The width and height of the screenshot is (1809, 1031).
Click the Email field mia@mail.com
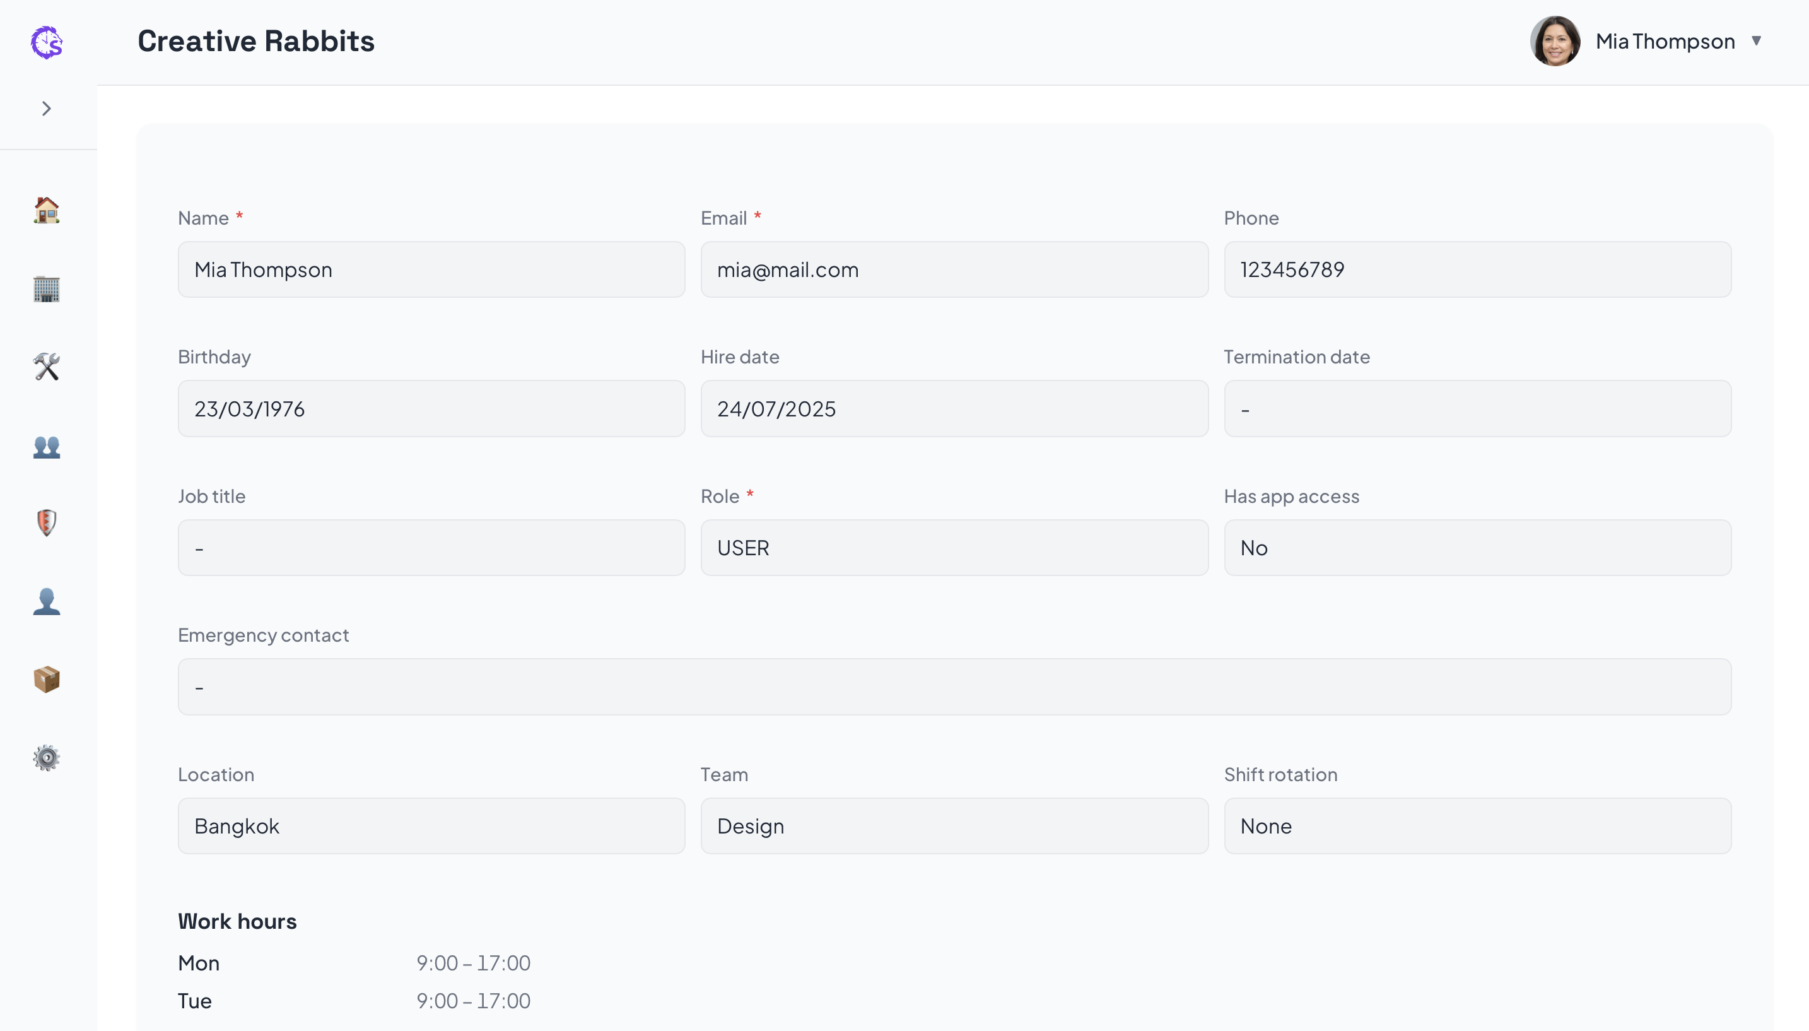pos(953,270)
